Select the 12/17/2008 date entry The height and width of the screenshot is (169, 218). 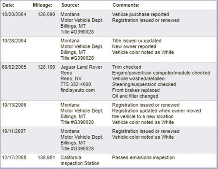(x=14, y=158)
